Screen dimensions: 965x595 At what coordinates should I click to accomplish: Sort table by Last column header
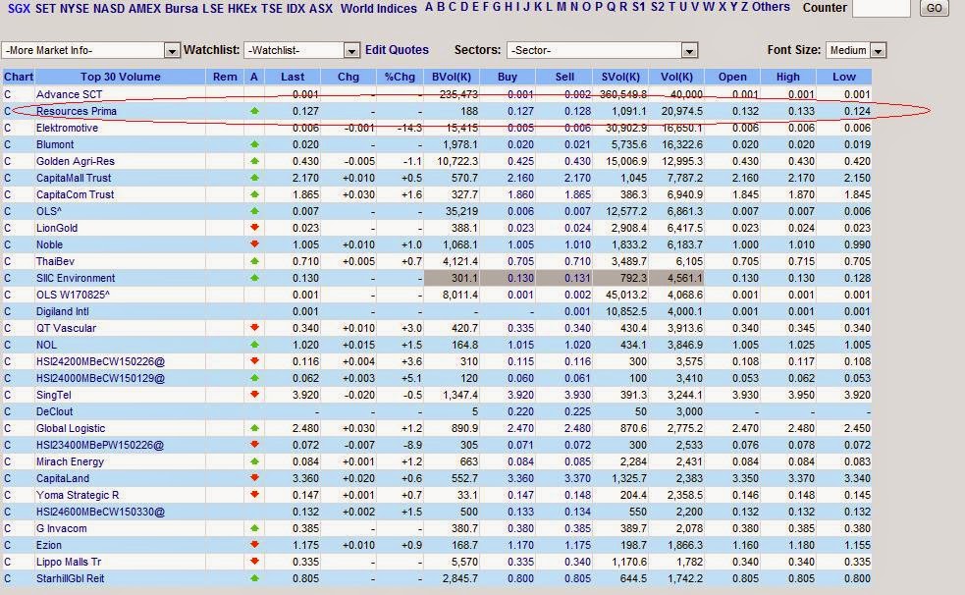293,77
